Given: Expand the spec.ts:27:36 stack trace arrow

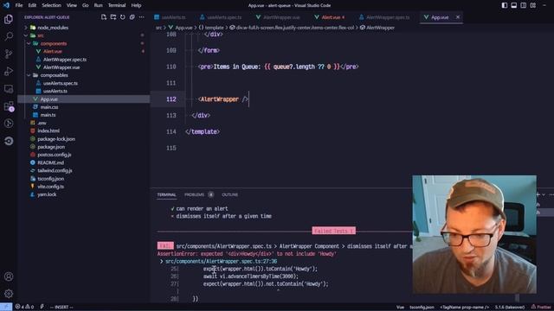Looking at the screenshot, I should (x=161, y=261).
